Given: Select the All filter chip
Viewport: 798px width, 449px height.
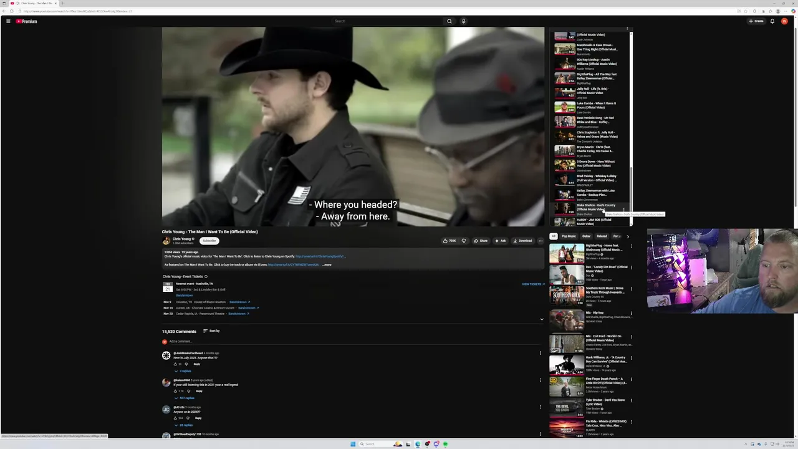Looking at the screenshot, I should (553, 236).
